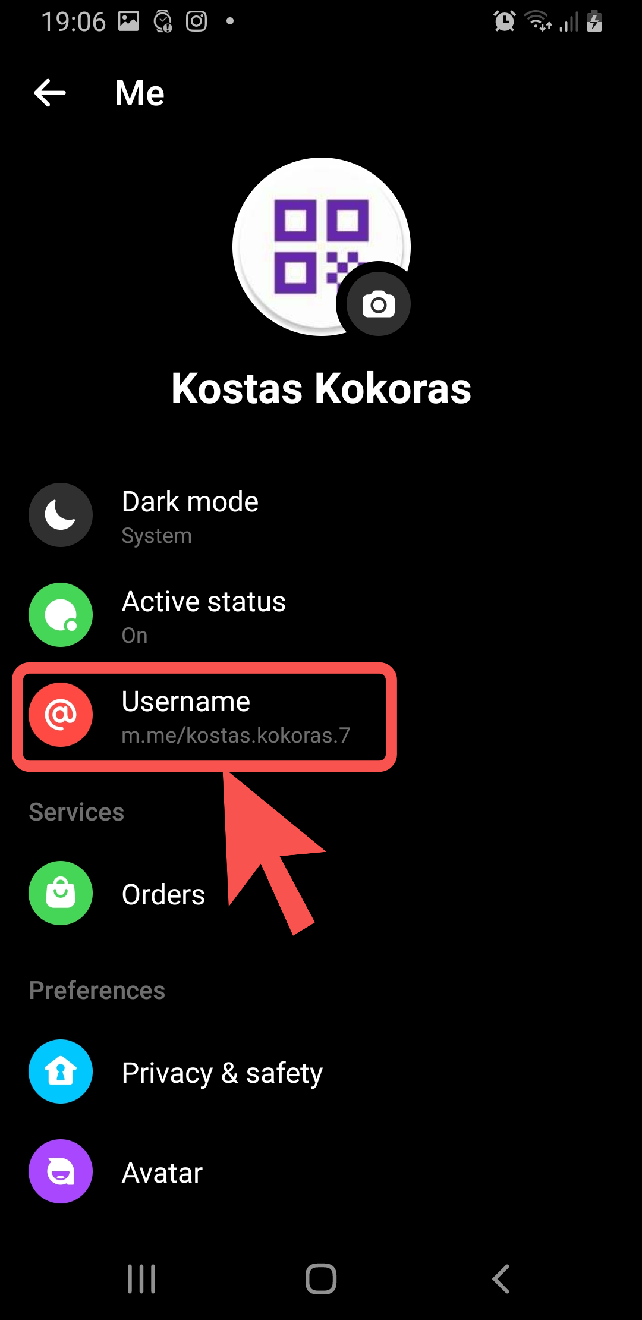Image resolution: width=642 pixels, height=1320 pixels.
Task: Tap the back arrow next to Me
Action: click(50, 93)
